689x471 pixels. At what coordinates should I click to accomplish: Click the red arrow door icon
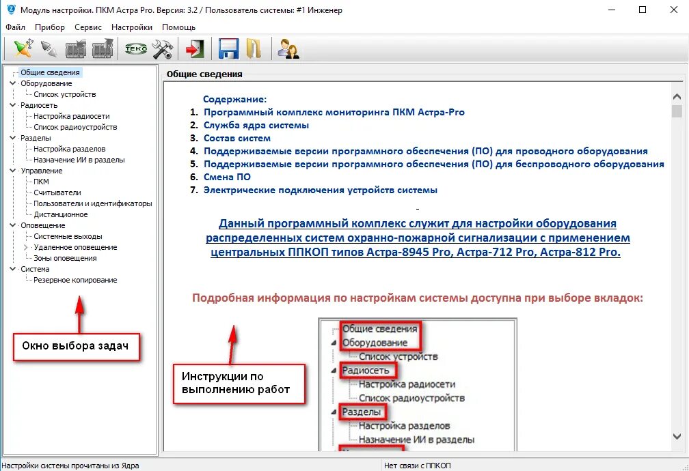pyautogui.click(x=195, y=48)
